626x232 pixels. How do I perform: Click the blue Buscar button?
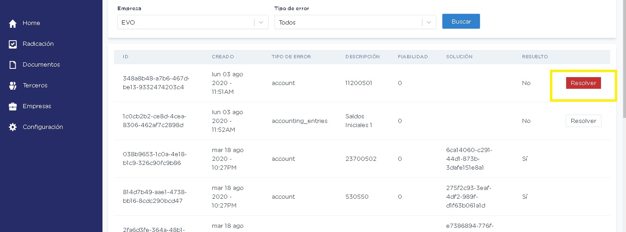click(x=461, y=21)
